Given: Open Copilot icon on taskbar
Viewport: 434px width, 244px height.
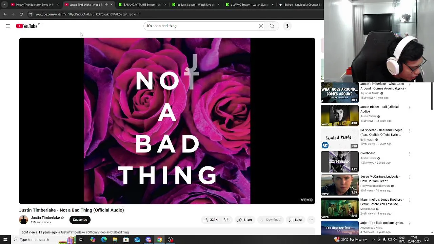Looking at the screenshot, I should (x=93, y=240).
